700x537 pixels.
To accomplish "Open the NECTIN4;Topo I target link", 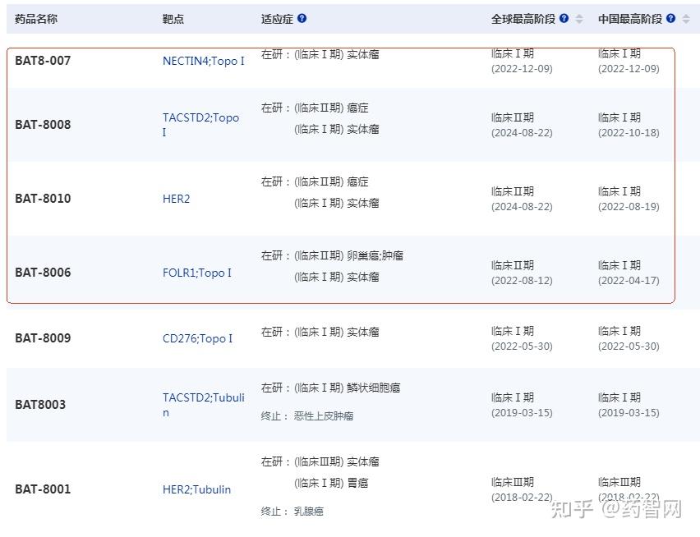I will click(202, 61).
